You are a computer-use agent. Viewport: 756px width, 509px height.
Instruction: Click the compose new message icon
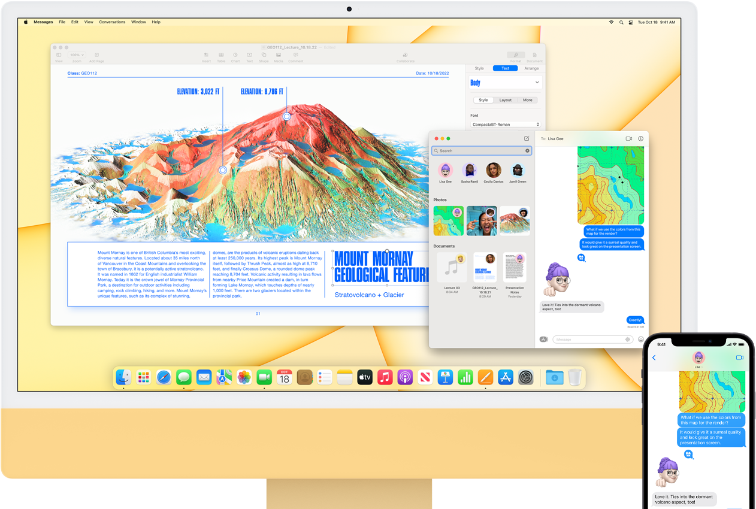coord(527,138)
